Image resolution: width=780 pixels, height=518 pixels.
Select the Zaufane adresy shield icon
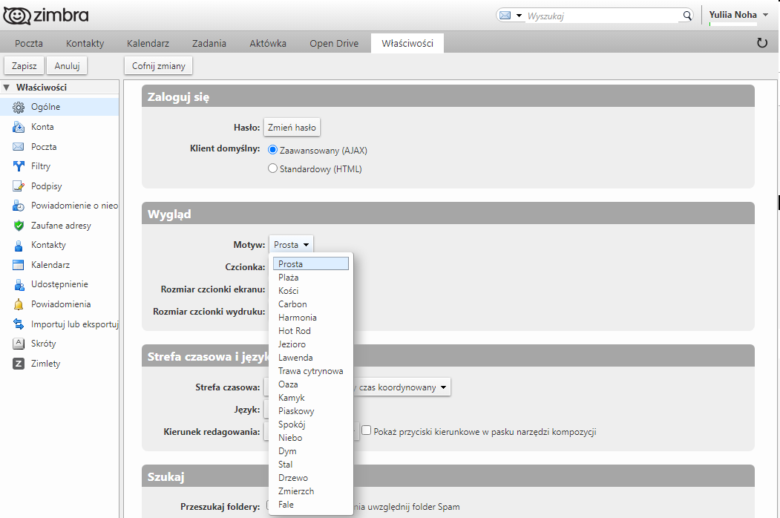19,226
